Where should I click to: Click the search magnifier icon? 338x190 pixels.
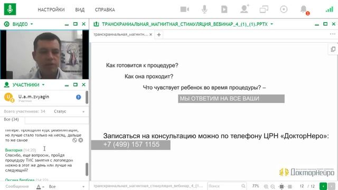point(243,186)
